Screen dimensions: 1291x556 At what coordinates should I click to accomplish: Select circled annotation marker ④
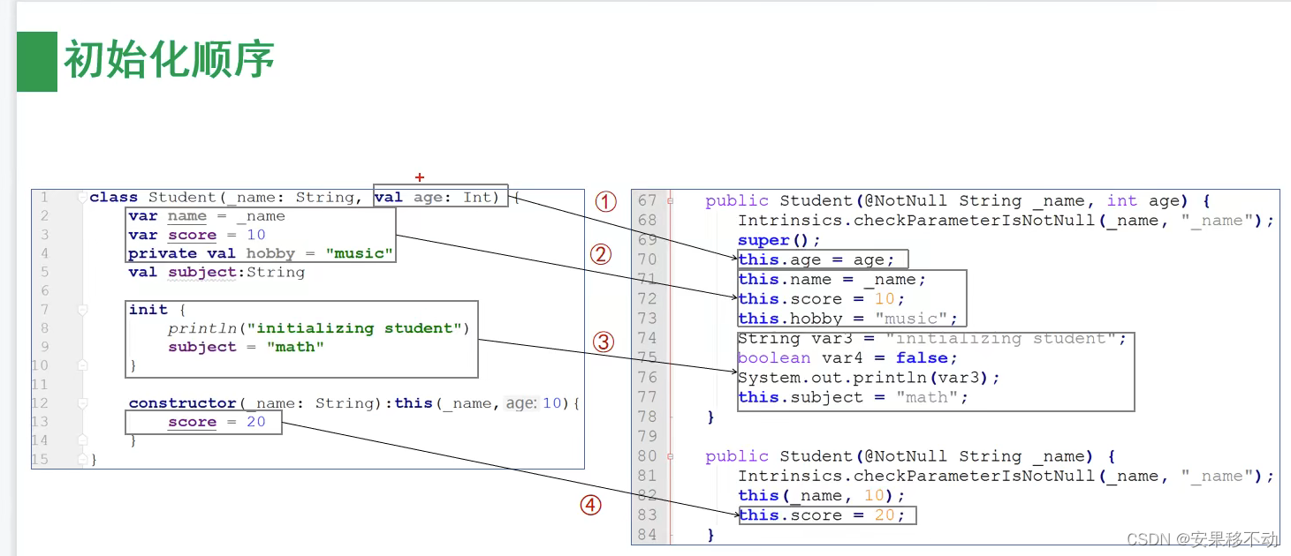pyautogui.click(x=589, y=505)
